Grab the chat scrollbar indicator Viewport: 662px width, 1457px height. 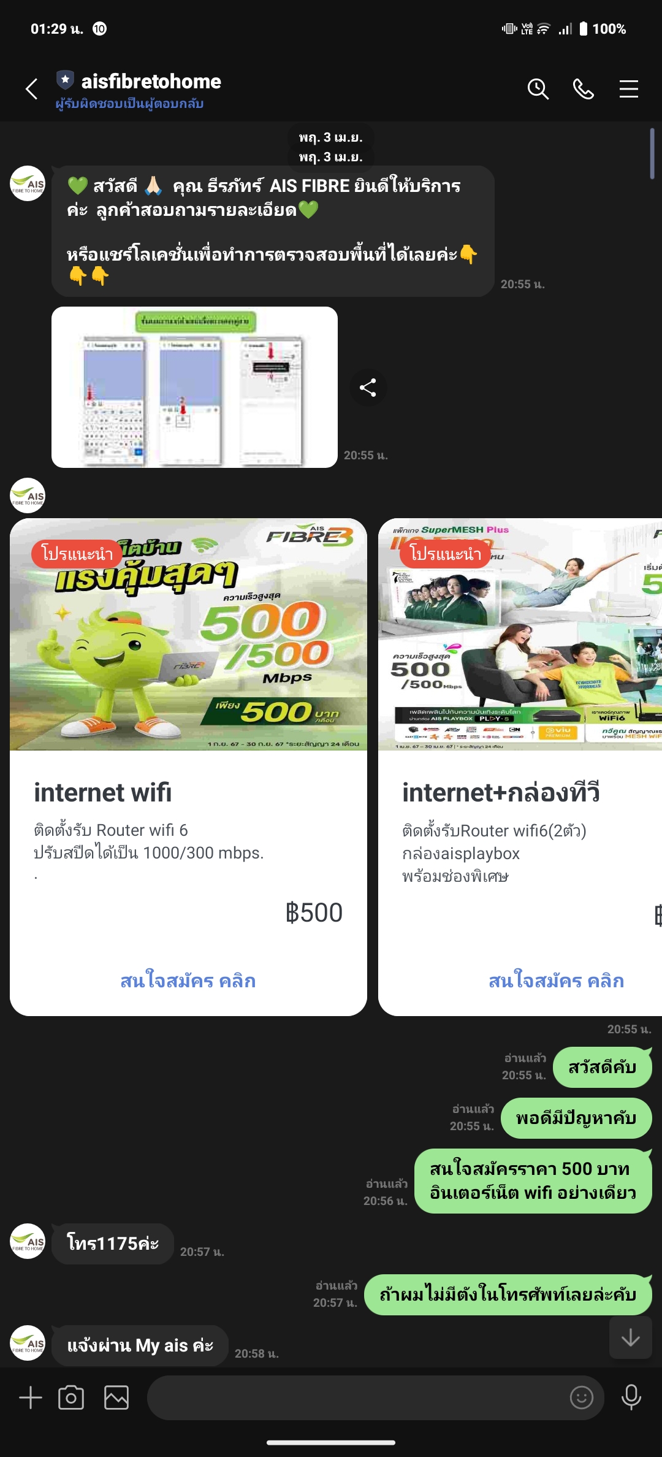click(652, 153)
